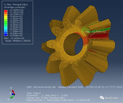Viewport: 123px width, 103px height.
Task: Click the X axis label of the triad
Action: click(x=11, y=88)
